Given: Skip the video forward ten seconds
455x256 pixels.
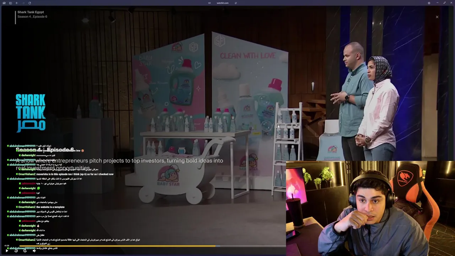Looking at the screenshot, I should (25, 251).
